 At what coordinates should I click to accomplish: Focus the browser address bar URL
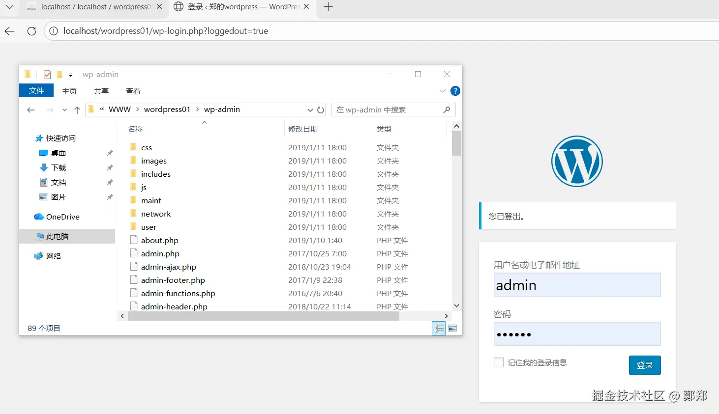[166, 31]
